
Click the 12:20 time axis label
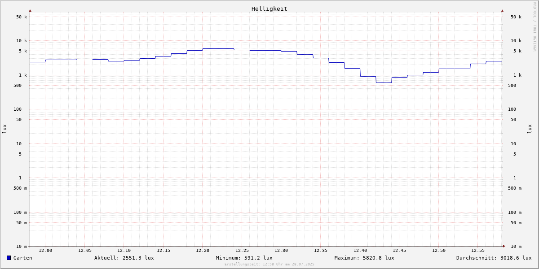(x=203, y=251)
